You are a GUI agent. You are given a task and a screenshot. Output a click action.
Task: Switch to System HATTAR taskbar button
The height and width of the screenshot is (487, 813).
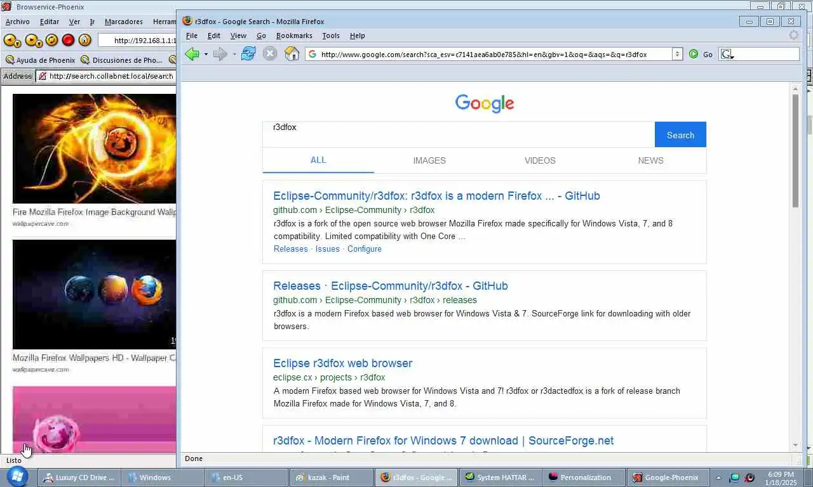pos(500,477)
